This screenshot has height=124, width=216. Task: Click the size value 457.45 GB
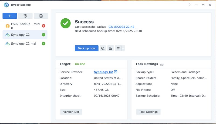click(x=101, y=90)
